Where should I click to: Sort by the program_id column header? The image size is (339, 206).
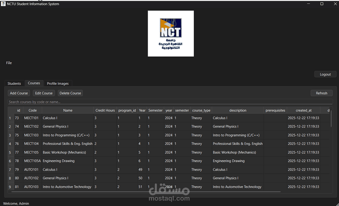click(x=127, y=110)
